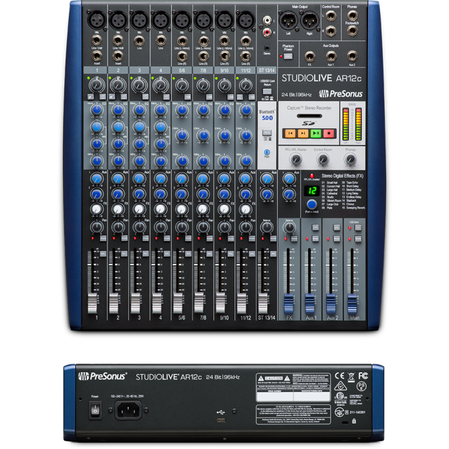Mute channel 4
The height and width of the screenshot is (449, 449).
[166, 239]
